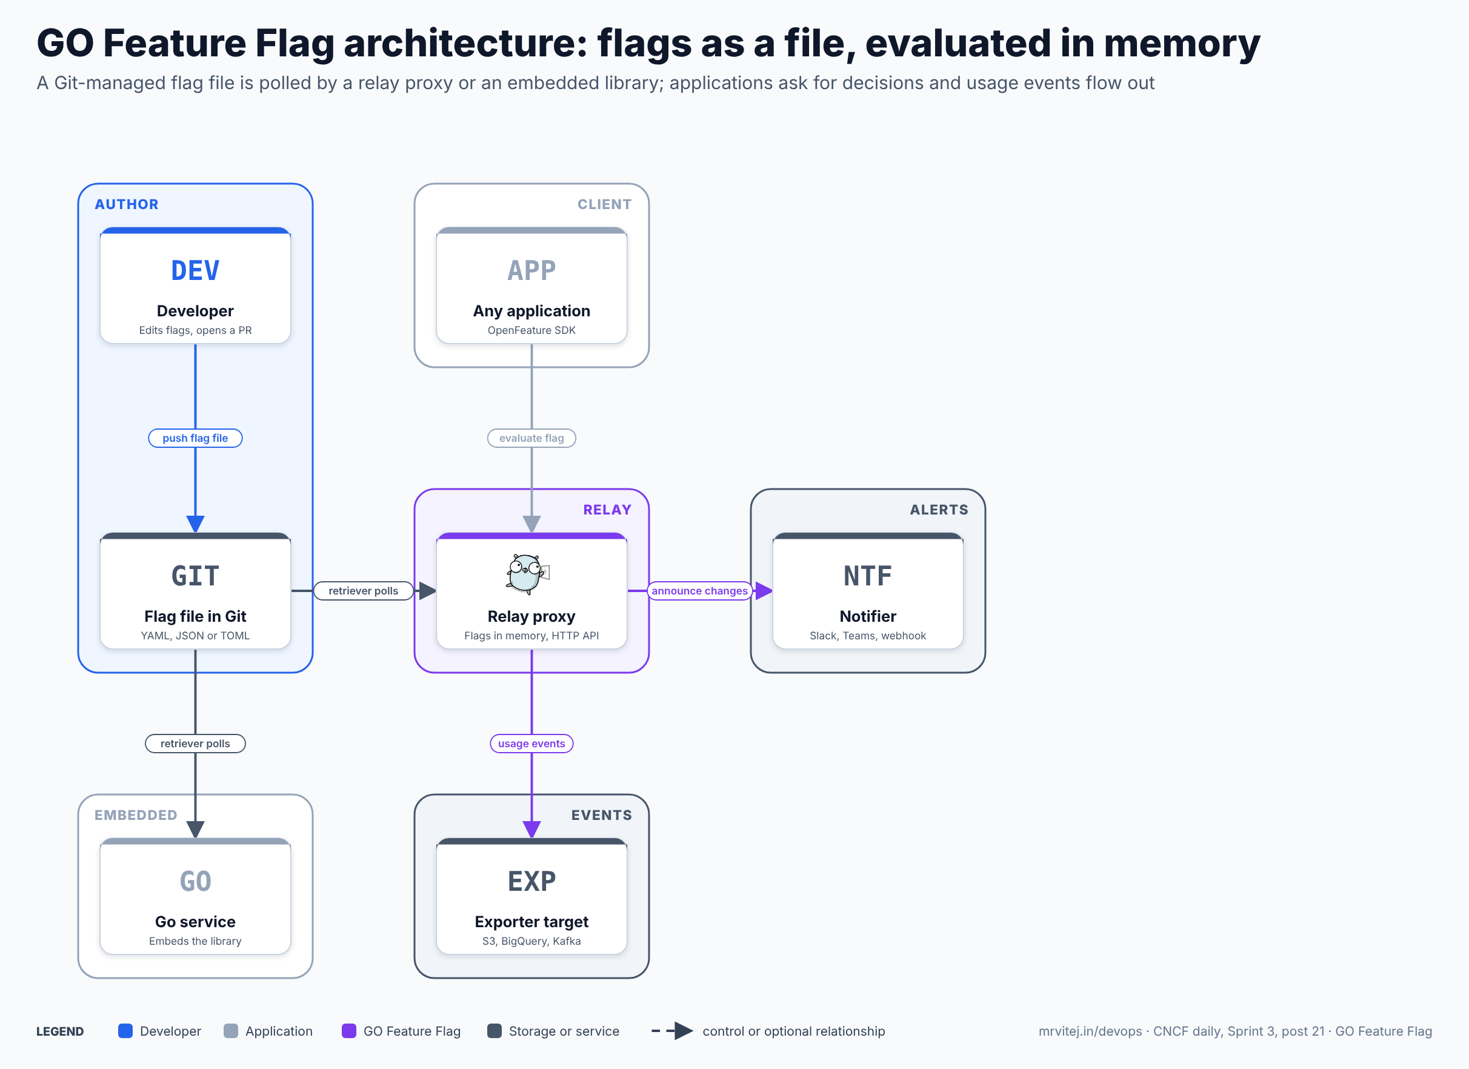Click the 'push flag file' edge label
Screen dimensions: 1469x1069
coord(195,438)
